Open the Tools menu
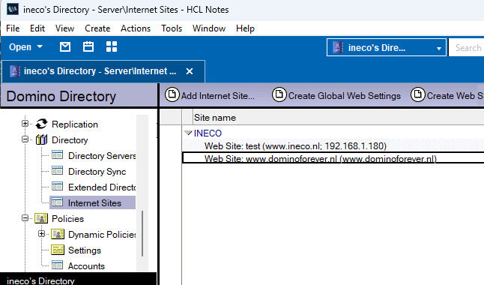484x285 pixels. pyautogui.click(x=172, y=28)
